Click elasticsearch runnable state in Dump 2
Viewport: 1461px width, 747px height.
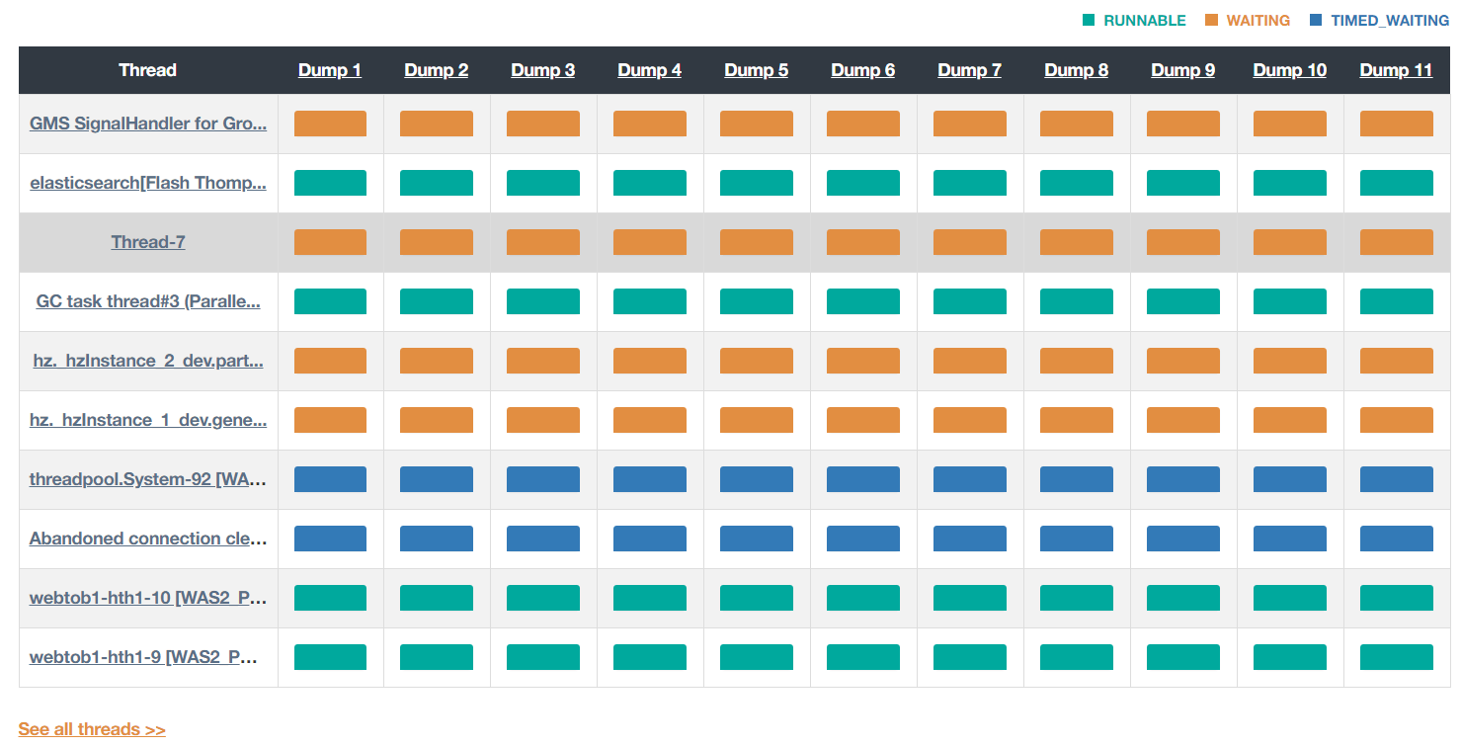tap(436, 183)
